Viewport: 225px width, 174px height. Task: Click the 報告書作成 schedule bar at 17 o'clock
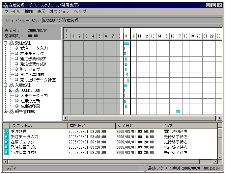[178, 112]
